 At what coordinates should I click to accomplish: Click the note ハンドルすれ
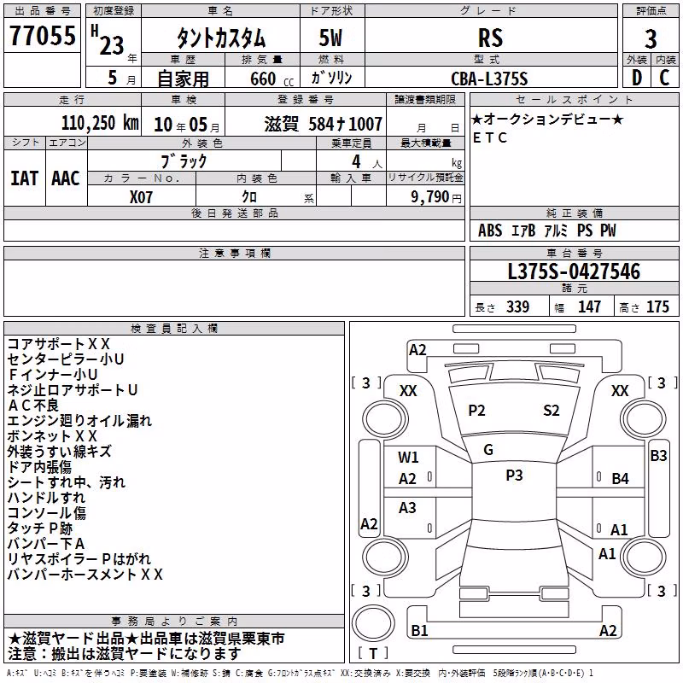pos(46,498)
